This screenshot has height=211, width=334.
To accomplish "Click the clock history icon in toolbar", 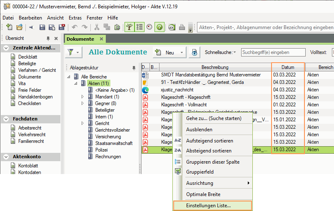I will pos(149,27).
